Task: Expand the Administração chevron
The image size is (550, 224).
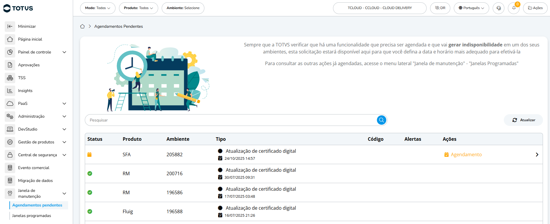Action: point(64,116)
